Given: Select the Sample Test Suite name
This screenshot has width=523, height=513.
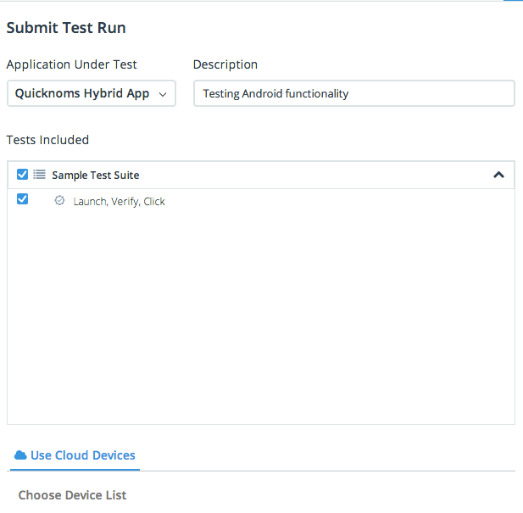Looking at the screenshot, I should (x=95, y=176).
